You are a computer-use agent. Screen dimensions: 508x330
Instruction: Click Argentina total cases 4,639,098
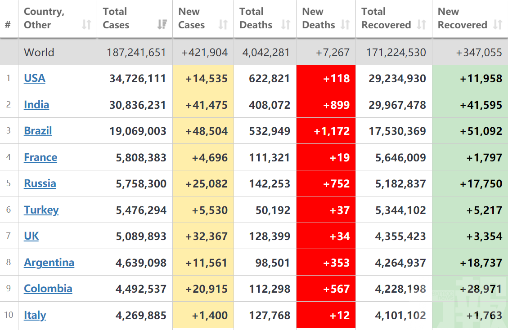(x=141, y=263)
